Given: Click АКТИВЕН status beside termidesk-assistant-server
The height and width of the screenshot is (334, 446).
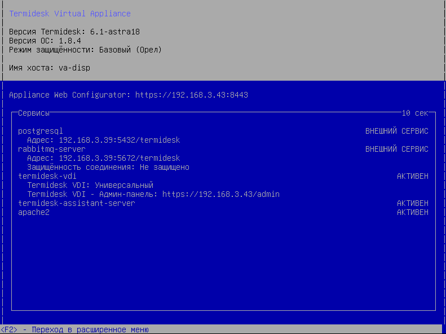Looking at the screenshot, I should 412,203.
